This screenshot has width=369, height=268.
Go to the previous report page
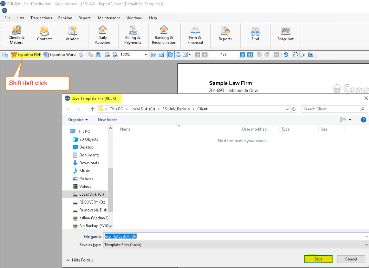tap(205, 54)
